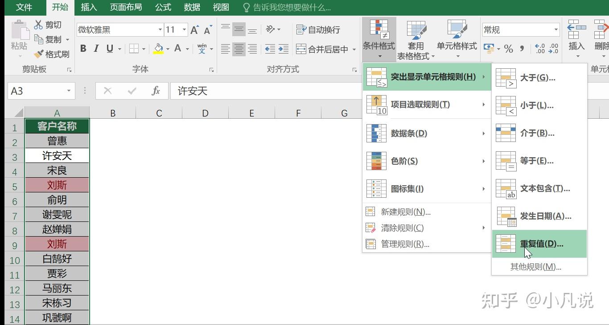Apply font color with the A icon
609x325 pixels.
pos(177,49)
